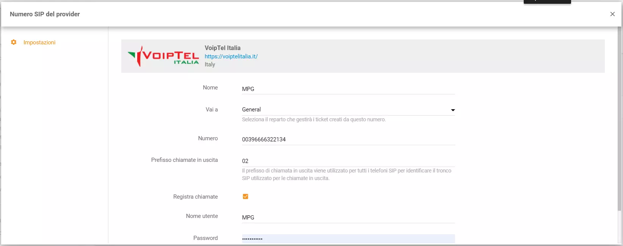Open the voiptelitalia.it link

pos(231,56)
